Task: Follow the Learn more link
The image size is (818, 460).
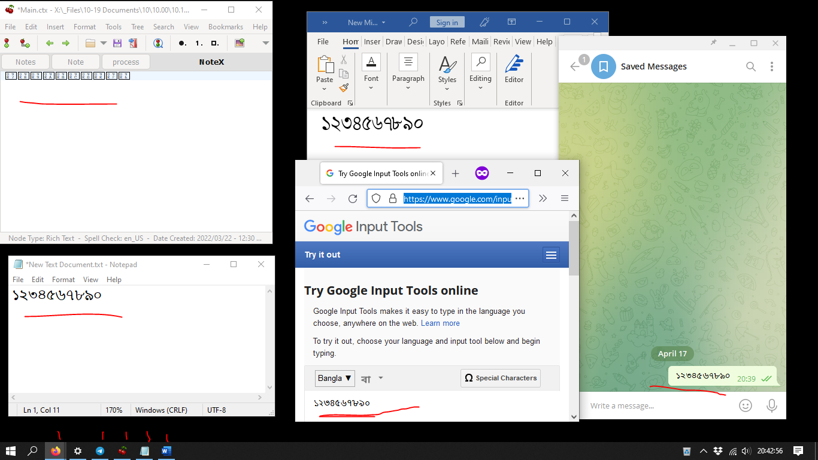Action: (x=440, y=323)
